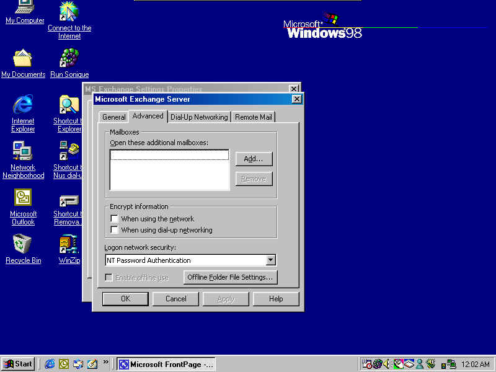Viewport: 496px width, 372px height.
Task: Close the Microsoft Exchange Server dialog
Action: pos(297,99)
